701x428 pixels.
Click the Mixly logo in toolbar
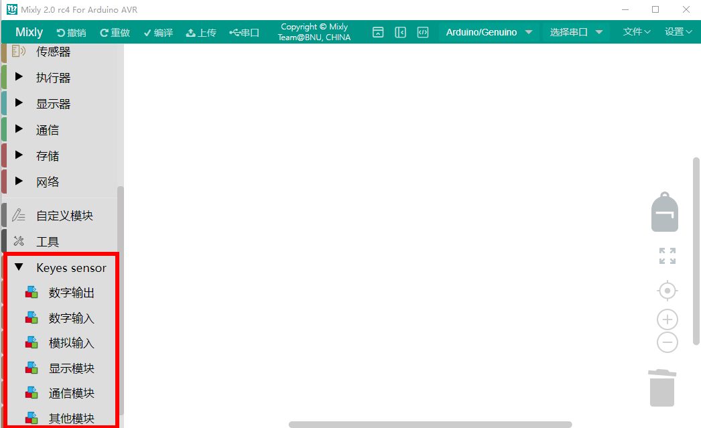point(29,32)
